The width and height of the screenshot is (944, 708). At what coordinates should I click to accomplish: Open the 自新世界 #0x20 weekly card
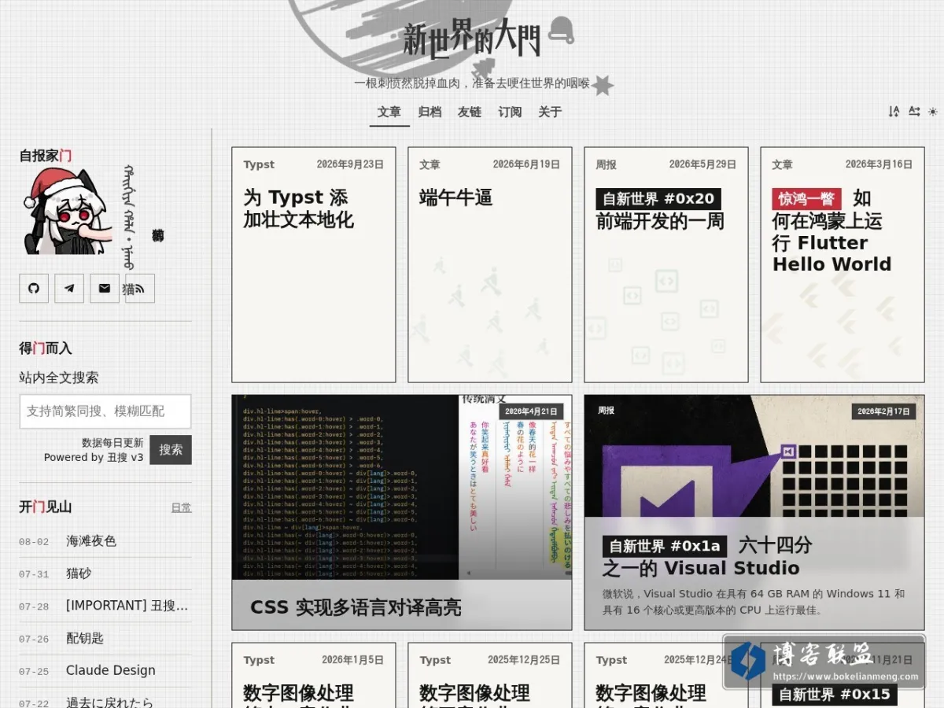tap(666, 264)
